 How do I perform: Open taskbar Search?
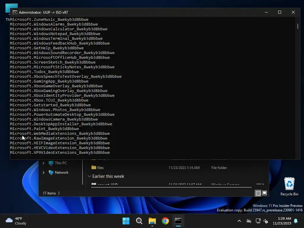pos(139,221)
